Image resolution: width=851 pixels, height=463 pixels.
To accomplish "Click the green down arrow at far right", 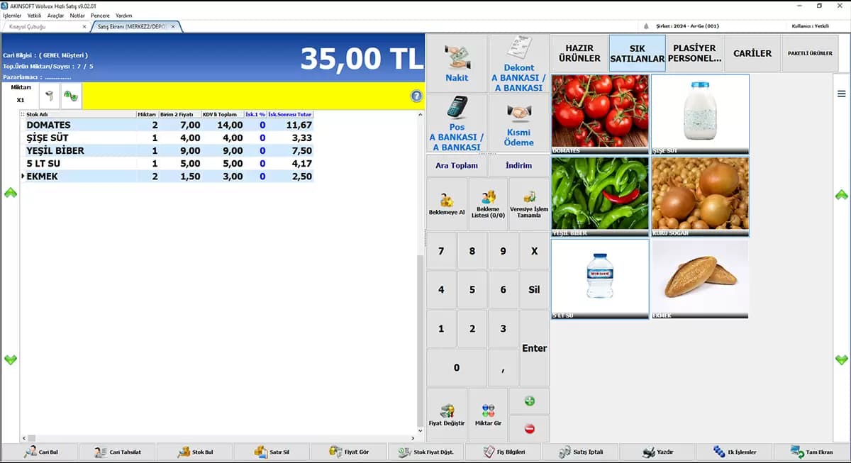I will 842,360.
